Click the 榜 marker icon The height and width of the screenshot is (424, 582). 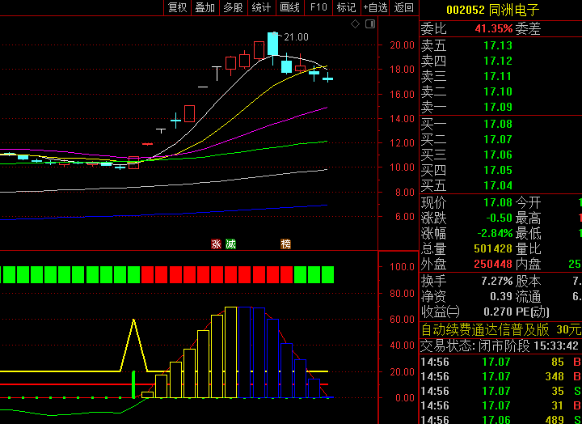tap(285, 244)
